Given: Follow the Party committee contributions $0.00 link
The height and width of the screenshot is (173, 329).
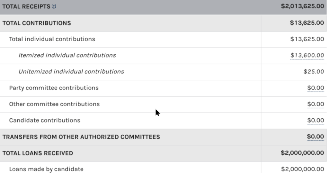Looking at the screenshot, I should click(316, 88).
